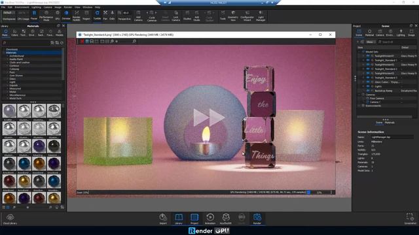Collapse the Model Sets tree node
This screenshot has height=235, width=419.
(x=359, y=52)
